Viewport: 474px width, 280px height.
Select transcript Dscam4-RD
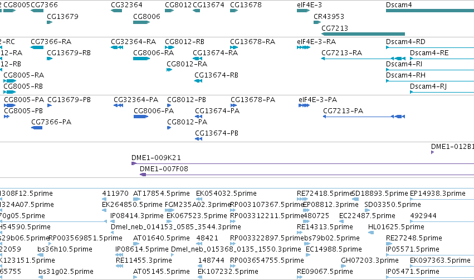pos(405,41)
